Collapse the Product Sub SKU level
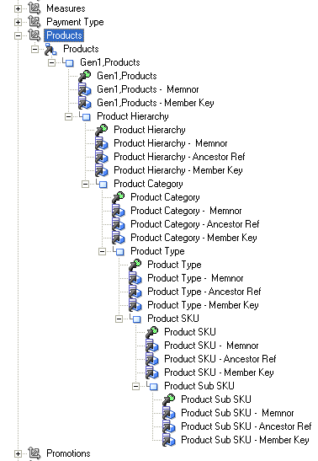 point(135,386)
